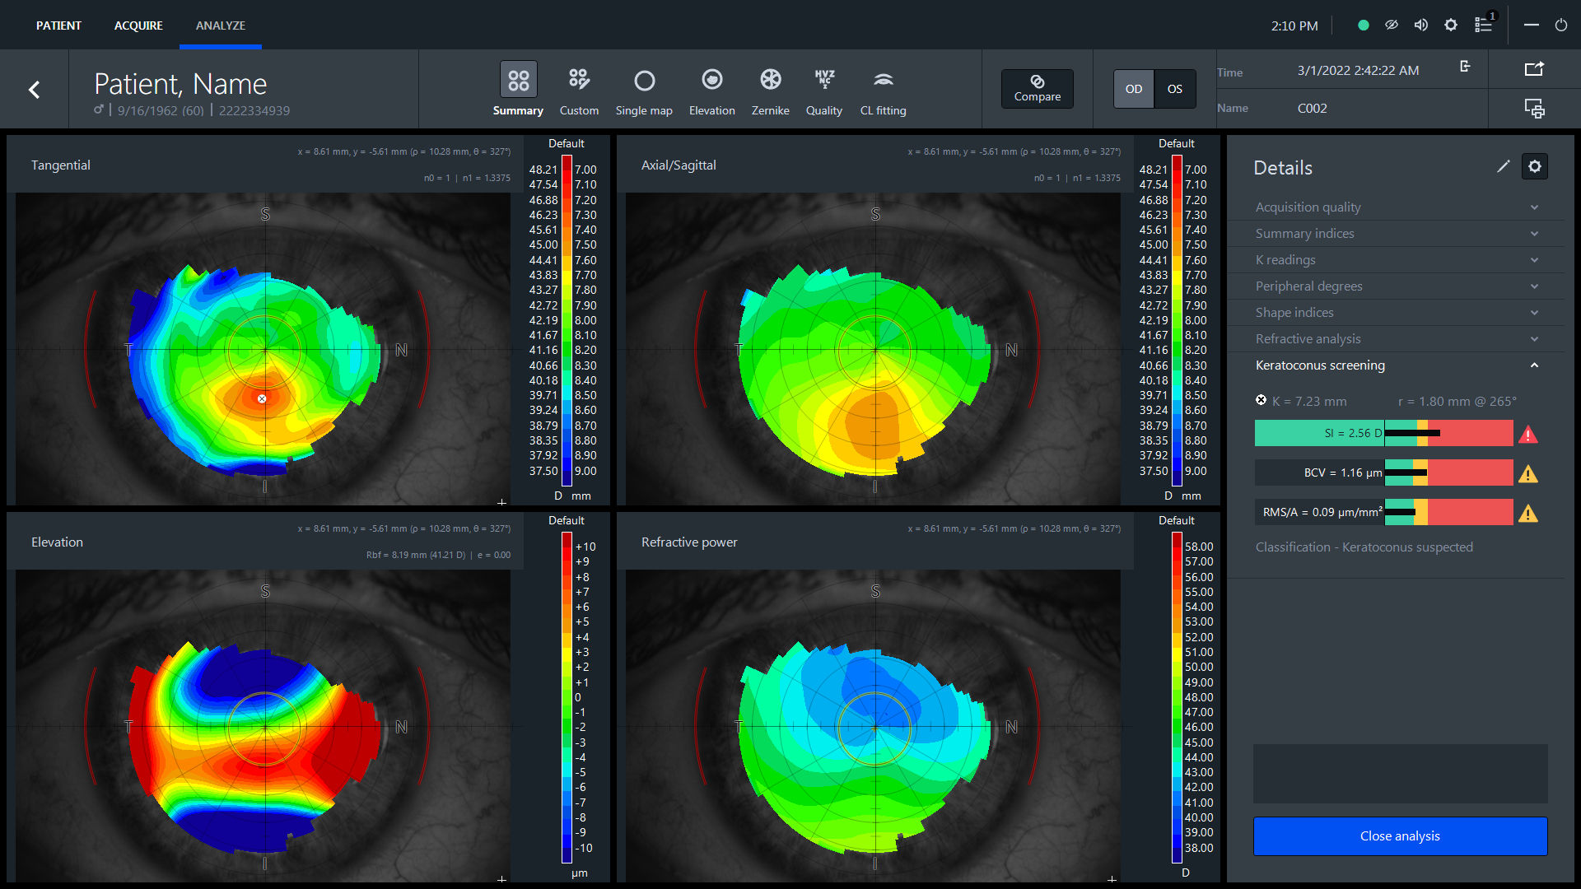Viewport: 1581px width, 889px height.
Task: Switch to ACQUIRE tab
Action: (x=137, y=24)
